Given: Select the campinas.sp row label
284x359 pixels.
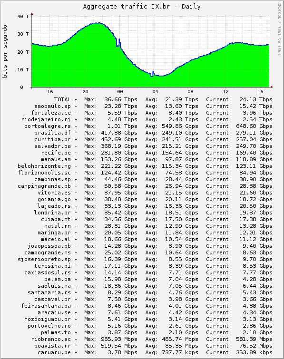Looking at the screenshot, I should pyautogui.click(x=52, y=179).
